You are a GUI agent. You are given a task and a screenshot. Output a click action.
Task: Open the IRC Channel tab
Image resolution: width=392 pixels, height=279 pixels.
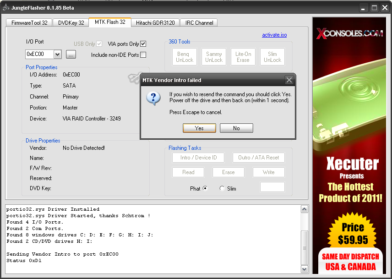click(199, 23)
